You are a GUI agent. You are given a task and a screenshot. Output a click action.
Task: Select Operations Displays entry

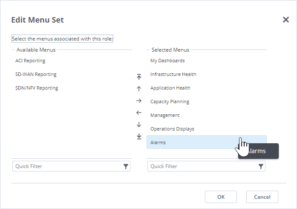point(172,129)
